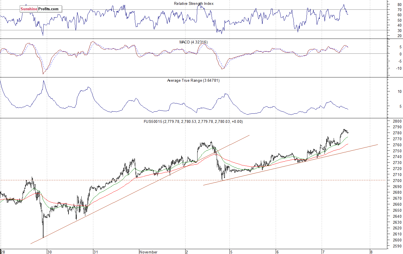Viewport: 403px width, 254px height.
Task: Click the 2650 price axis label
Action: [397, 210]
